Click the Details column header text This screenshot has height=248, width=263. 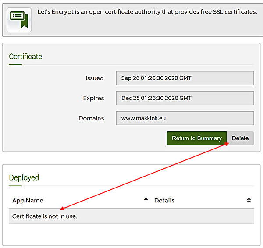pyautogui.click(x=164, y=201)
